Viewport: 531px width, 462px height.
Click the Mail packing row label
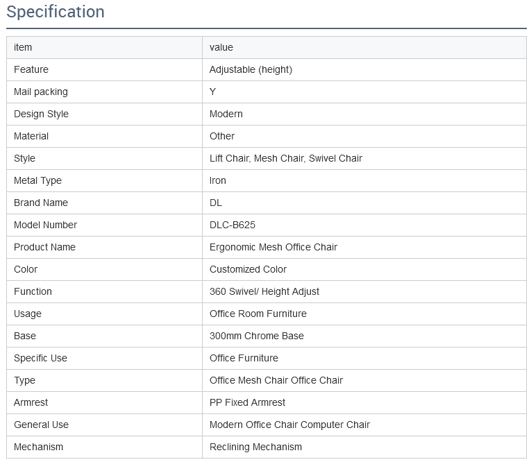(41, 92)
